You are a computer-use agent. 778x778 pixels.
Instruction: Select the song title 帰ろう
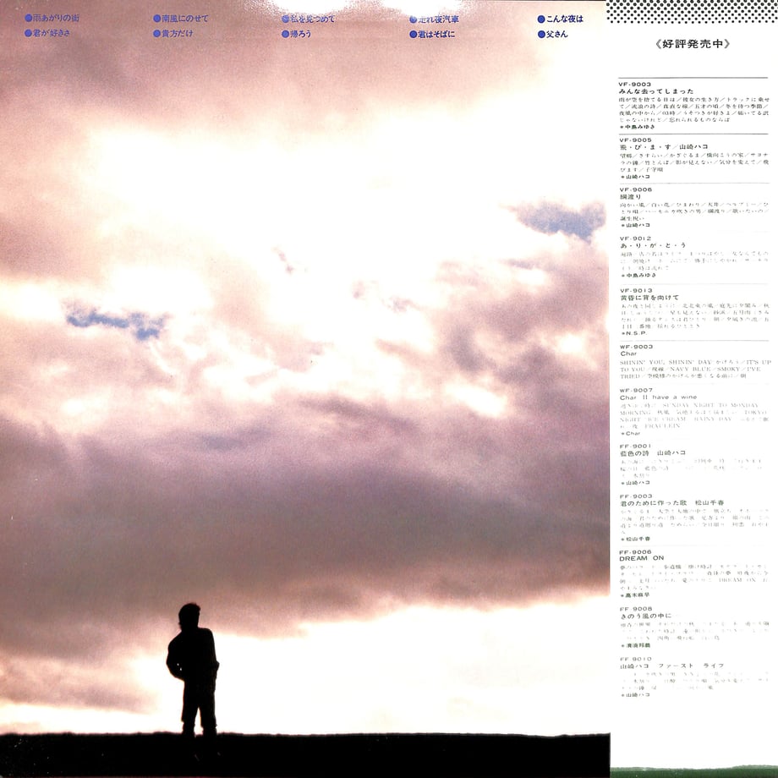[301, 34]
